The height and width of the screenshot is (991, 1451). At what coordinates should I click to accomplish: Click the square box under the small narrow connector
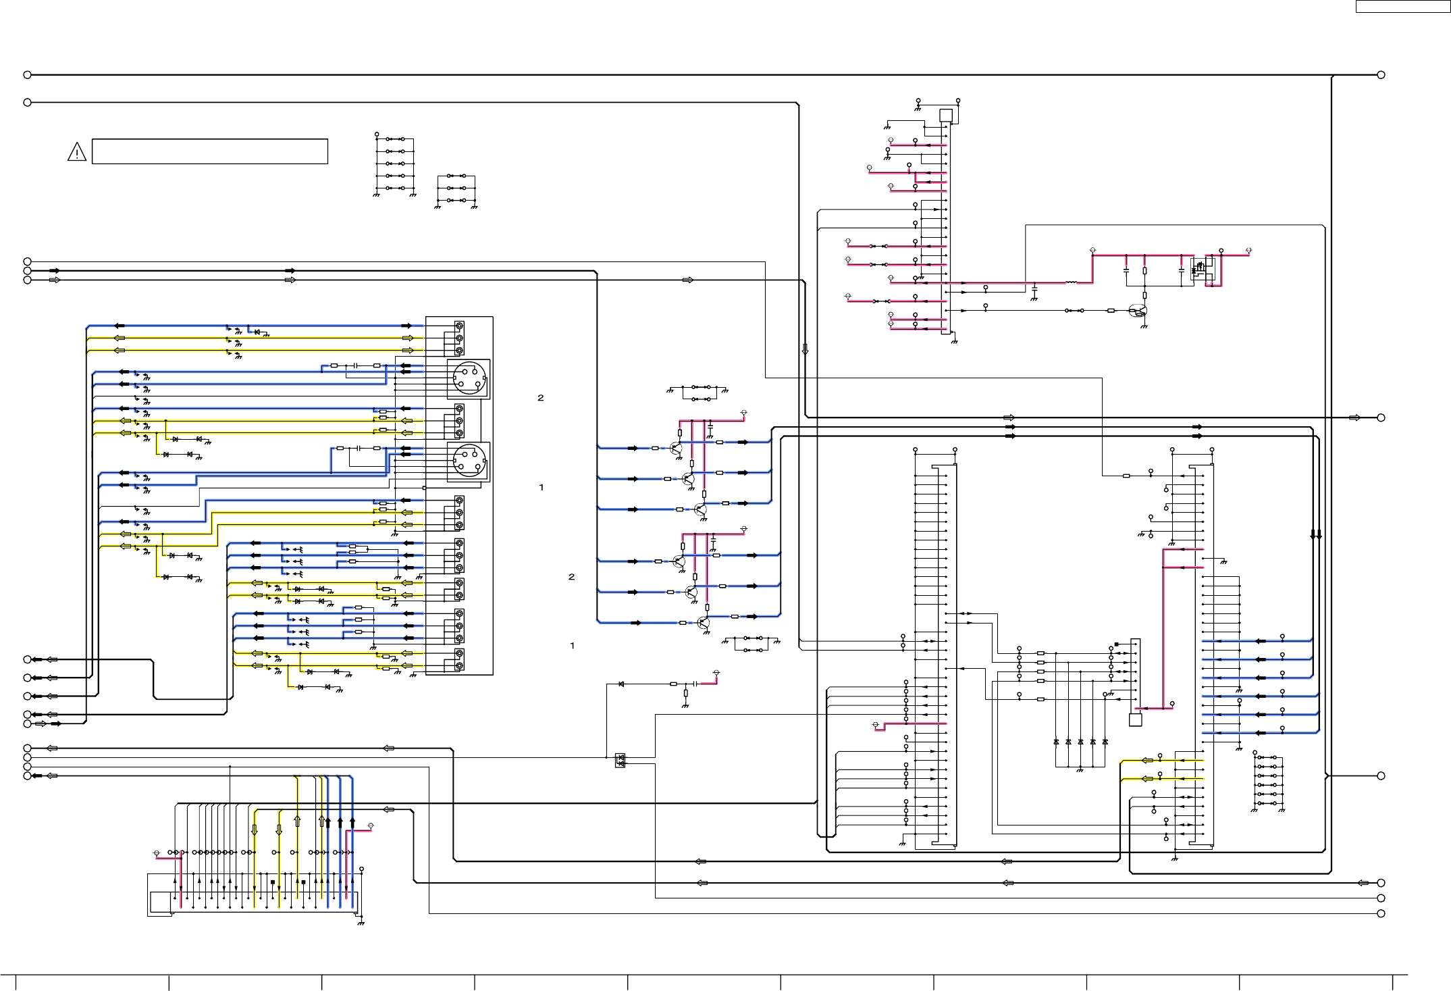click(x=1136, y=720)
